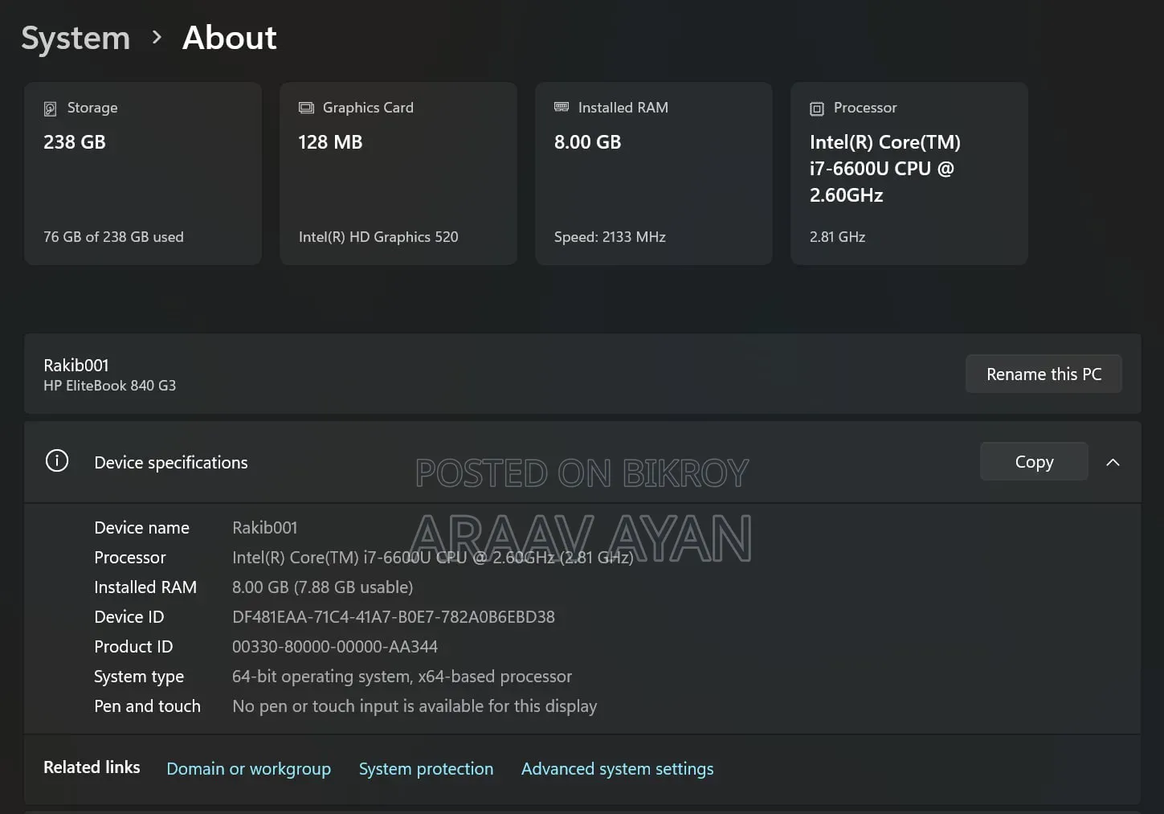The height and width of the screenshot is (814, 1164).
Task: Click the Processor value in specifications list
Action: [x=432, y=558]
